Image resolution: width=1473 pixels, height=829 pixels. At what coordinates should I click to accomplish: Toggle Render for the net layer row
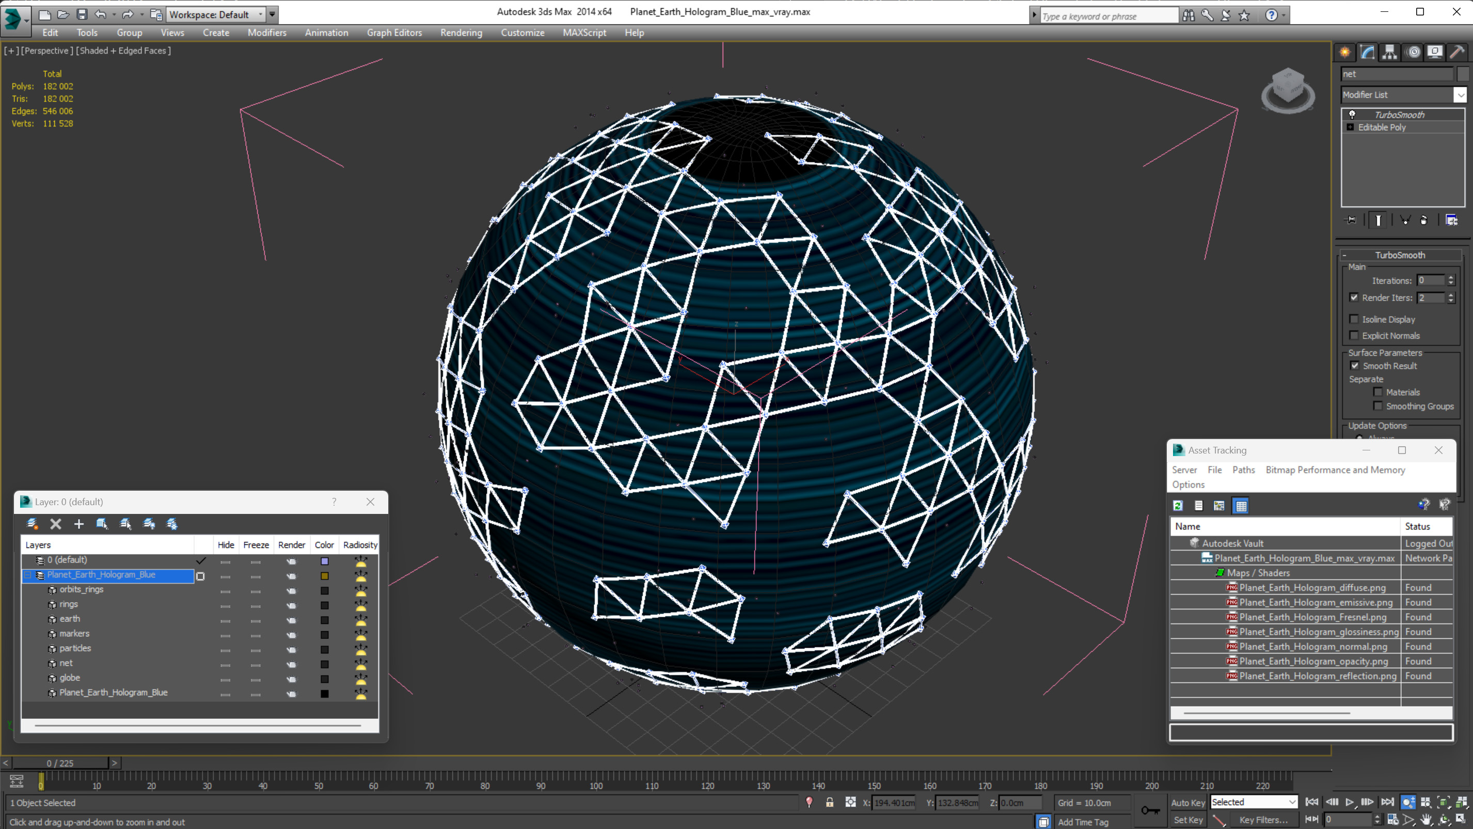pos(292,664)
